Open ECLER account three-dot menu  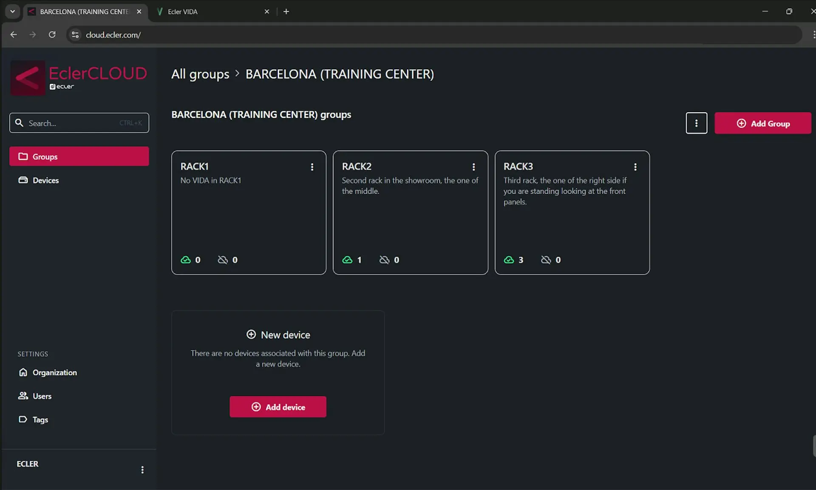coord(142,470)
